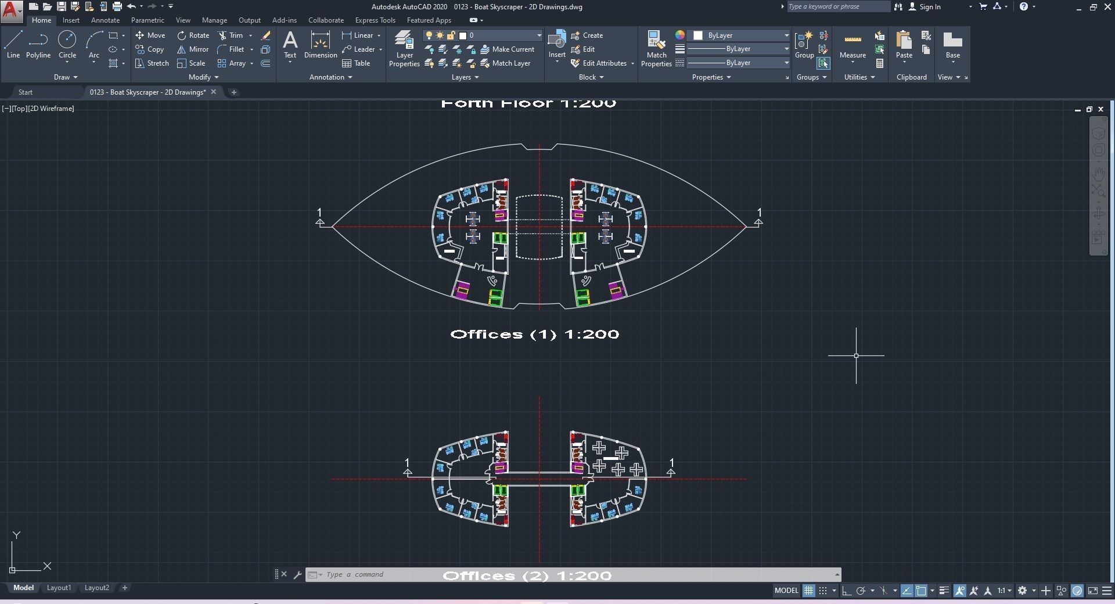Click Make Current layer button
The height and width of the screenshot is (604, 1115).
[x=508, y=49]
